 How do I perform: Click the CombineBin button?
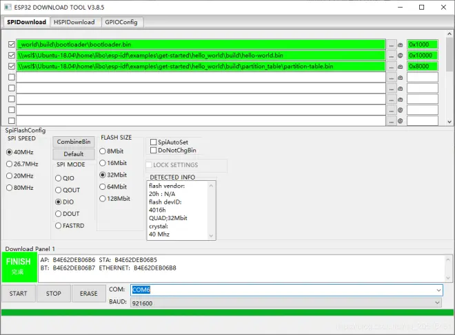74,142
